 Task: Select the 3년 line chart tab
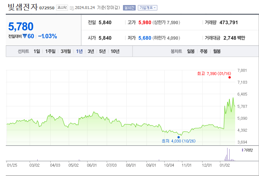click(91, 51)
